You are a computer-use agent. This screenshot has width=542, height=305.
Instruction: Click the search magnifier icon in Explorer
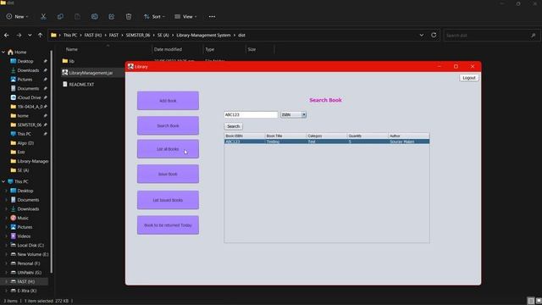point(533,36)
